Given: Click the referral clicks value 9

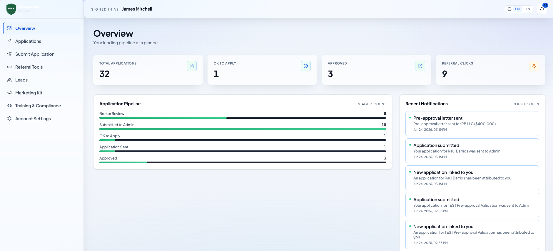Looking at the screenshot, I should (445, 74).
